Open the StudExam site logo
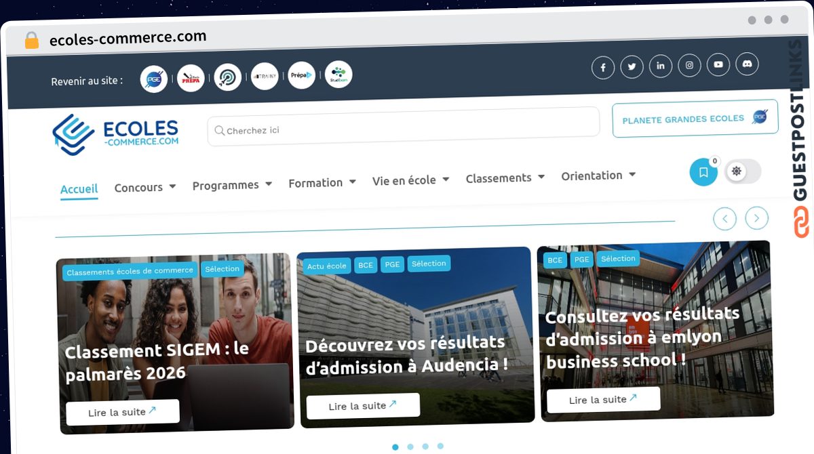This screenshot has height=454, width=814. coord(338,75)
